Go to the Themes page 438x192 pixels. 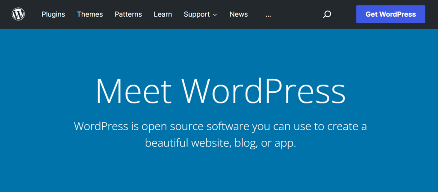pos(90,15)
